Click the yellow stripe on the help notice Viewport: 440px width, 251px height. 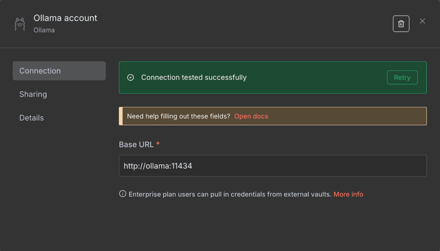tap(121, 116)
